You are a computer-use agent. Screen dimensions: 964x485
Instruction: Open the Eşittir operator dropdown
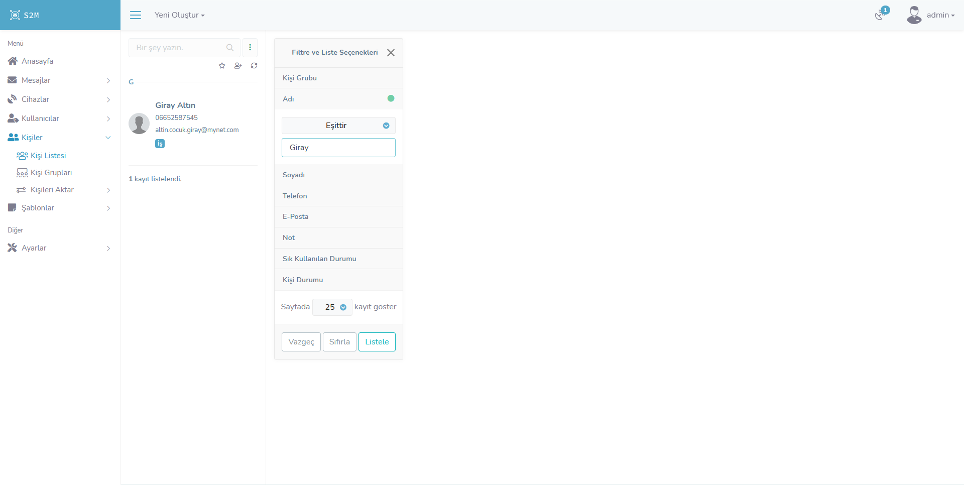pyautogui.click(x=338, y=126)
